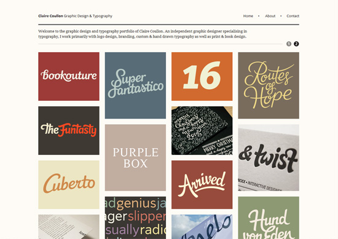Open the blue sky banner photo tile
Image resolution: width=338 pixels, height=239 pixels.
(202, 227)
